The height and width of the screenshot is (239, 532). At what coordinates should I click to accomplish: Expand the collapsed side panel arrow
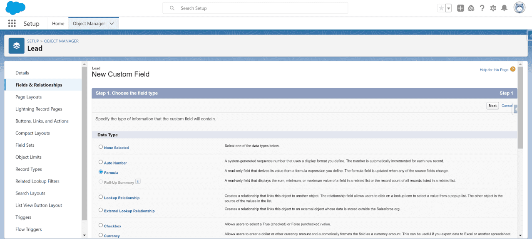click(515, 109)
